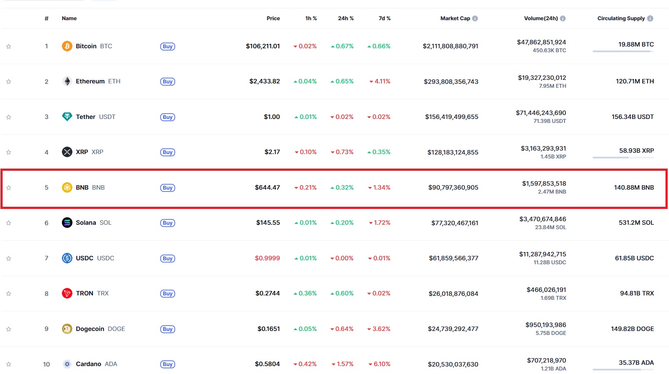669x374 pixels.
Task: Open the Solana SOL name link
Action: coord(94,223)
